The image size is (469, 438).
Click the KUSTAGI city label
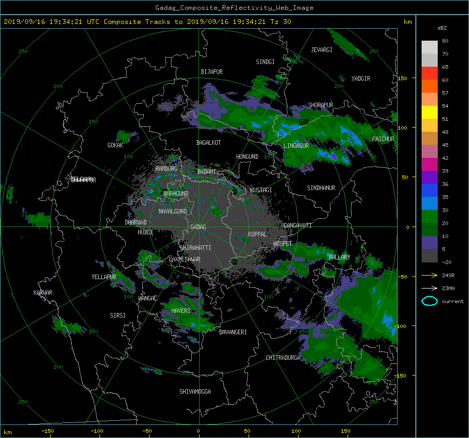pos(261,190)
